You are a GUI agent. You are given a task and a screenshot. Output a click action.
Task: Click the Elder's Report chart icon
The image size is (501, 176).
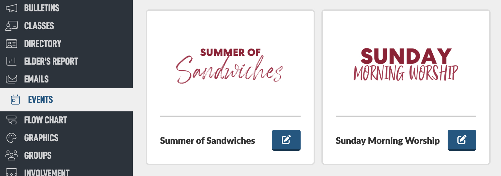coord(11,61)
